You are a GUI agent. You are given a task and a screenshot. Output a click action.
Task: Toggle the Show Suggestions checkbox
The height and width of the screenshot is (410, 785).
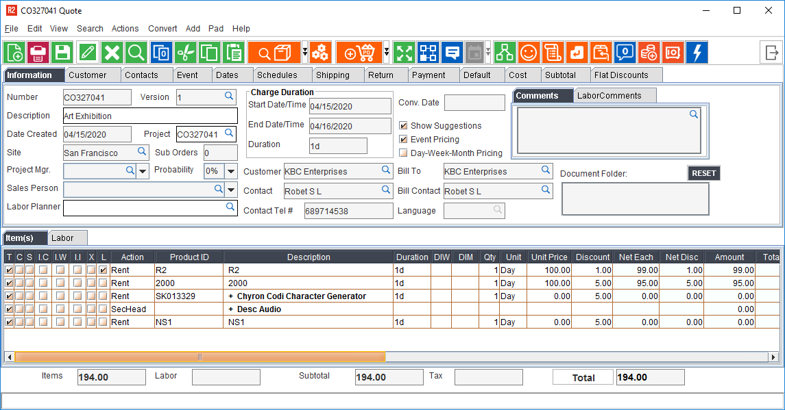(403, 126)
